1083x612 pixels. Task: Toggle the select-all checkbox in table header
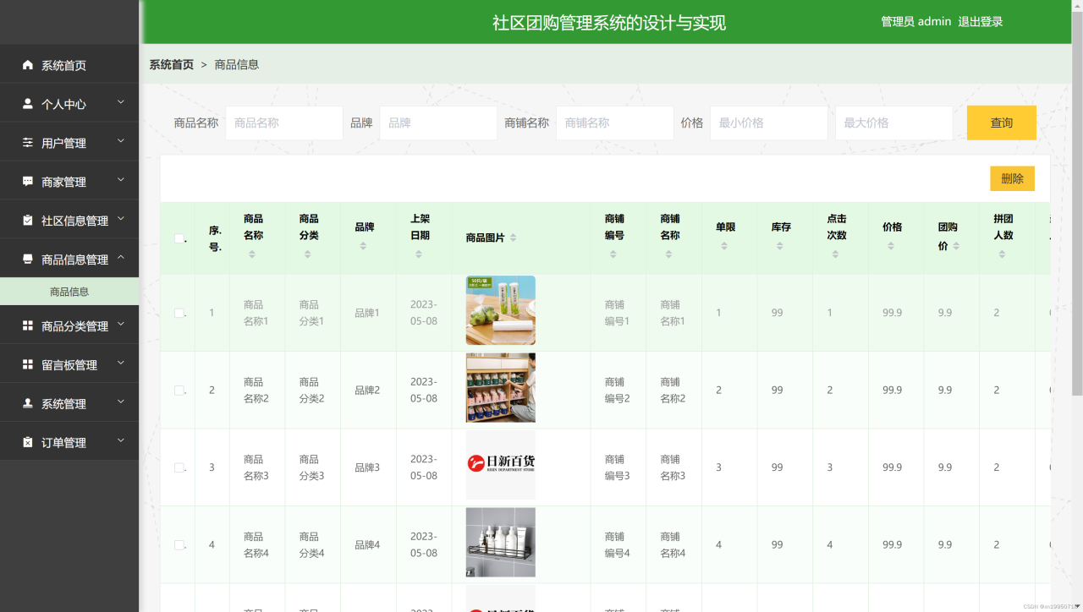pyautogui.click(x=179, y=238)
